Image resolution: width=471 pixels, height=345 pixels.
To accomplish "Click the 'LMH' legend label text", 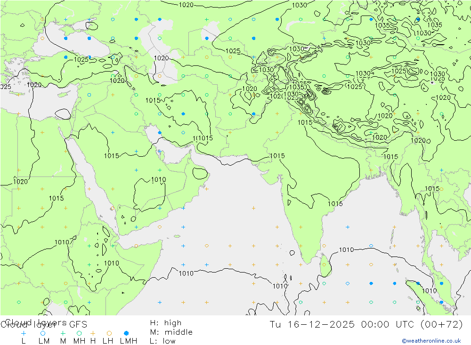I will pos(129,341).
